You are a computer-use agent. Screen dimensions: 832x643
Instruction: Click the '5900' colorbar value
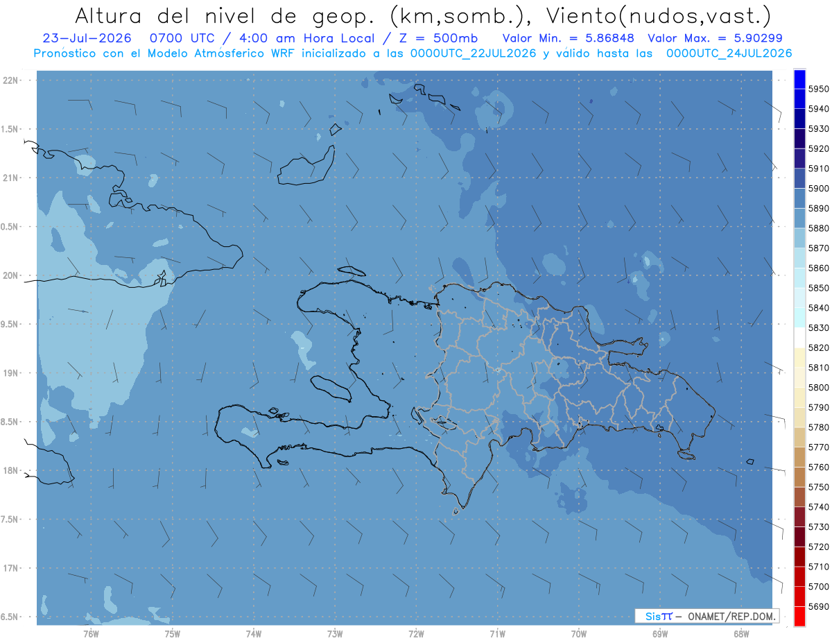pyautogui.click(x=818, y=189)
